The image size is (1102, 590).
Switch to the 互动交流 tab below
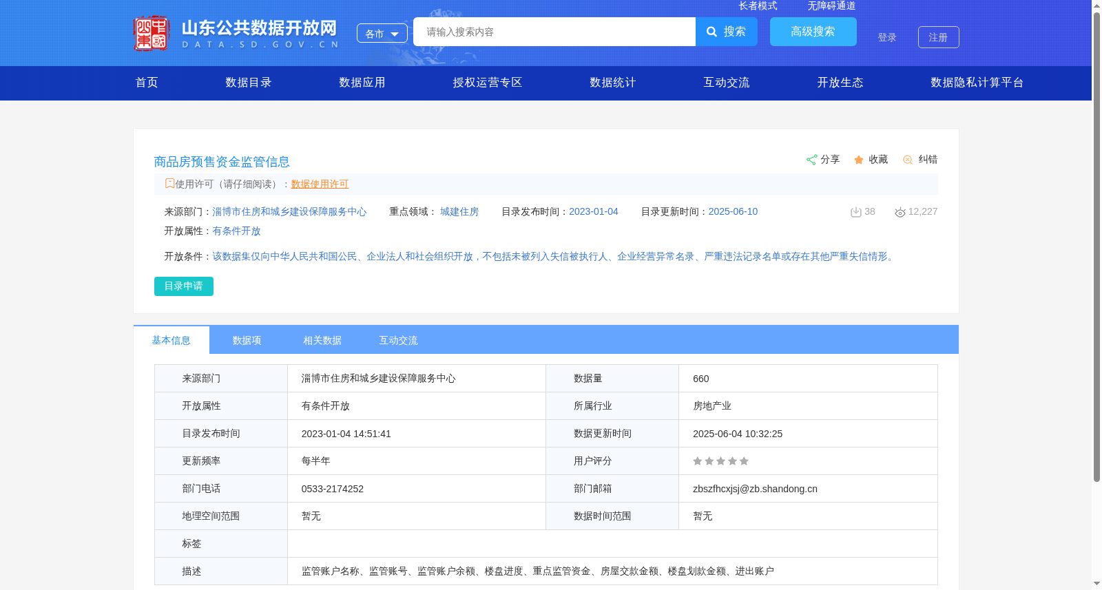pyautogui.click(x=398, y=340)
